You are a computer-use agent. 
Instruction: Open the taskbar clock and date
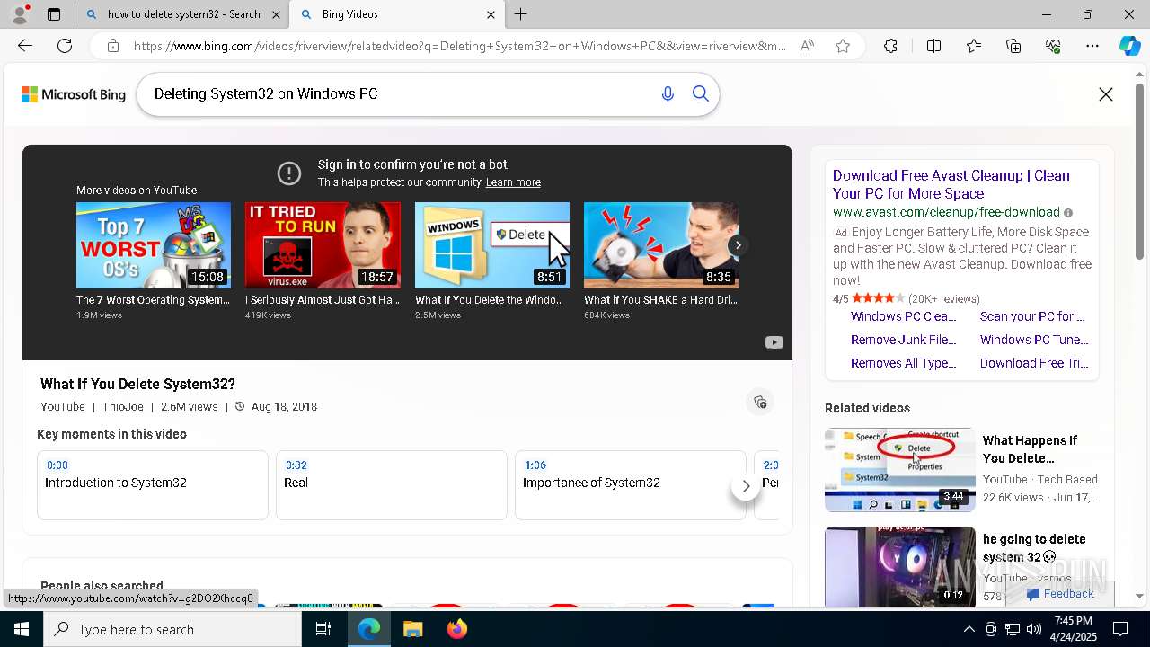(x=1073, y=629)
